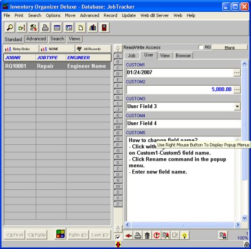Toggle the checkbox under the alphabet bar
This screenshot has width=251, height=249.
[x=118, y=237]
